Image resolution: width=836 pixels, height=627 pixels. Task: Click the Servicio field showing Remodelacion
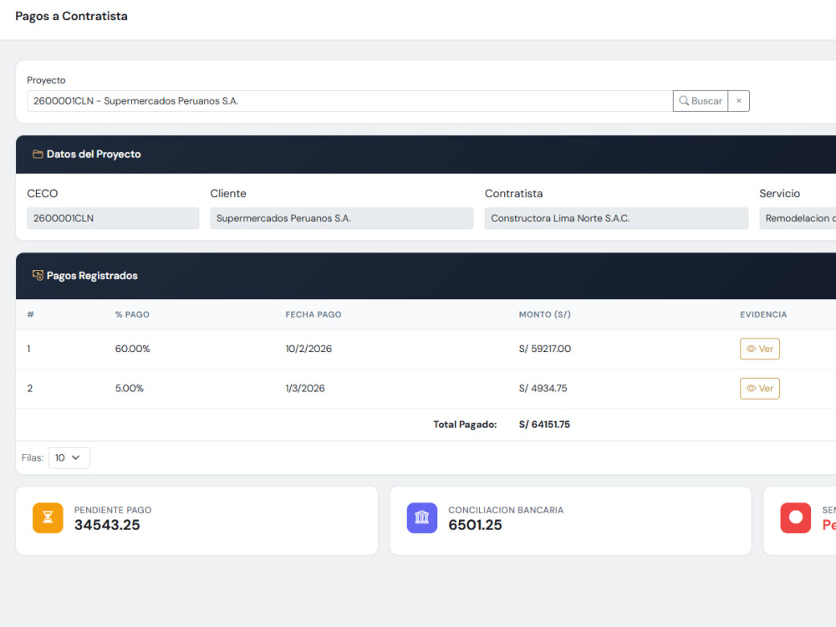798,218
